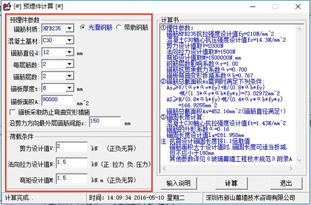Click 计算完成 status text

[19, 198]
